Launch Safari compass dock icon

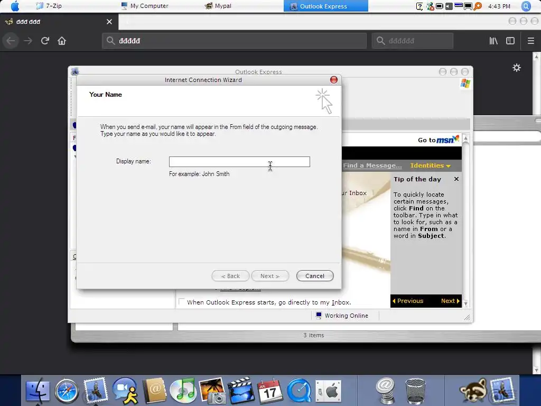(67, 391)
